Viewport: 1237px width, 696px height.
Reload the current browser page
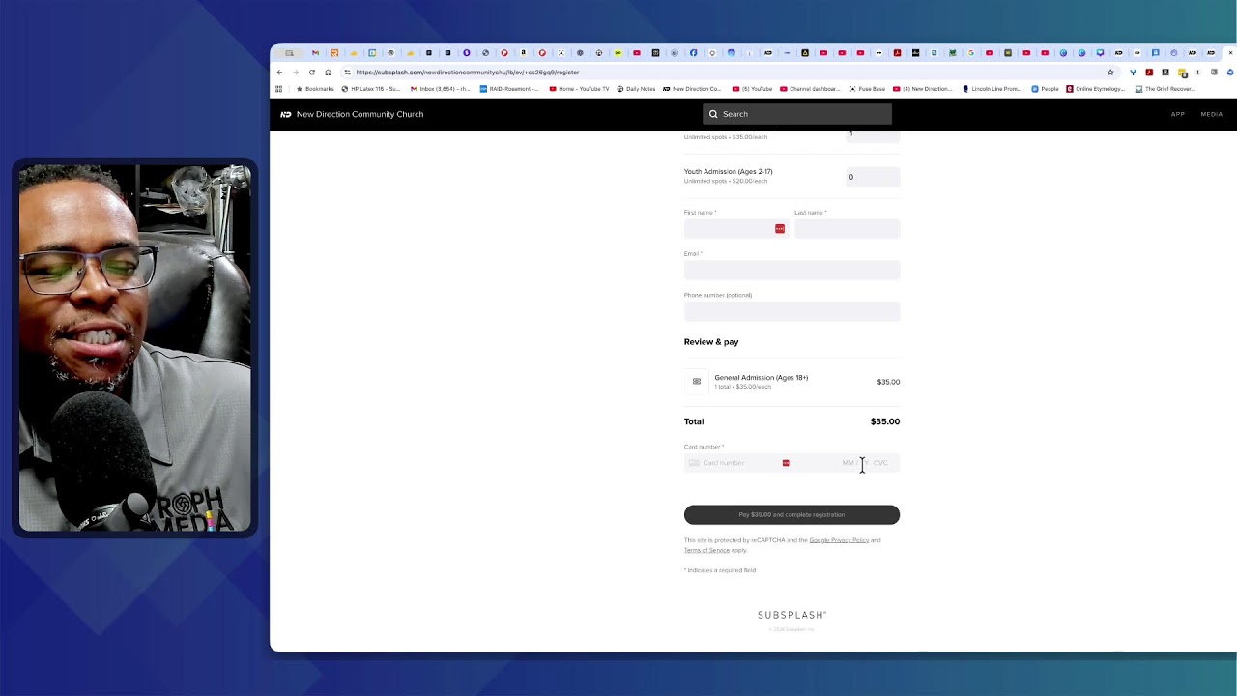312,72
